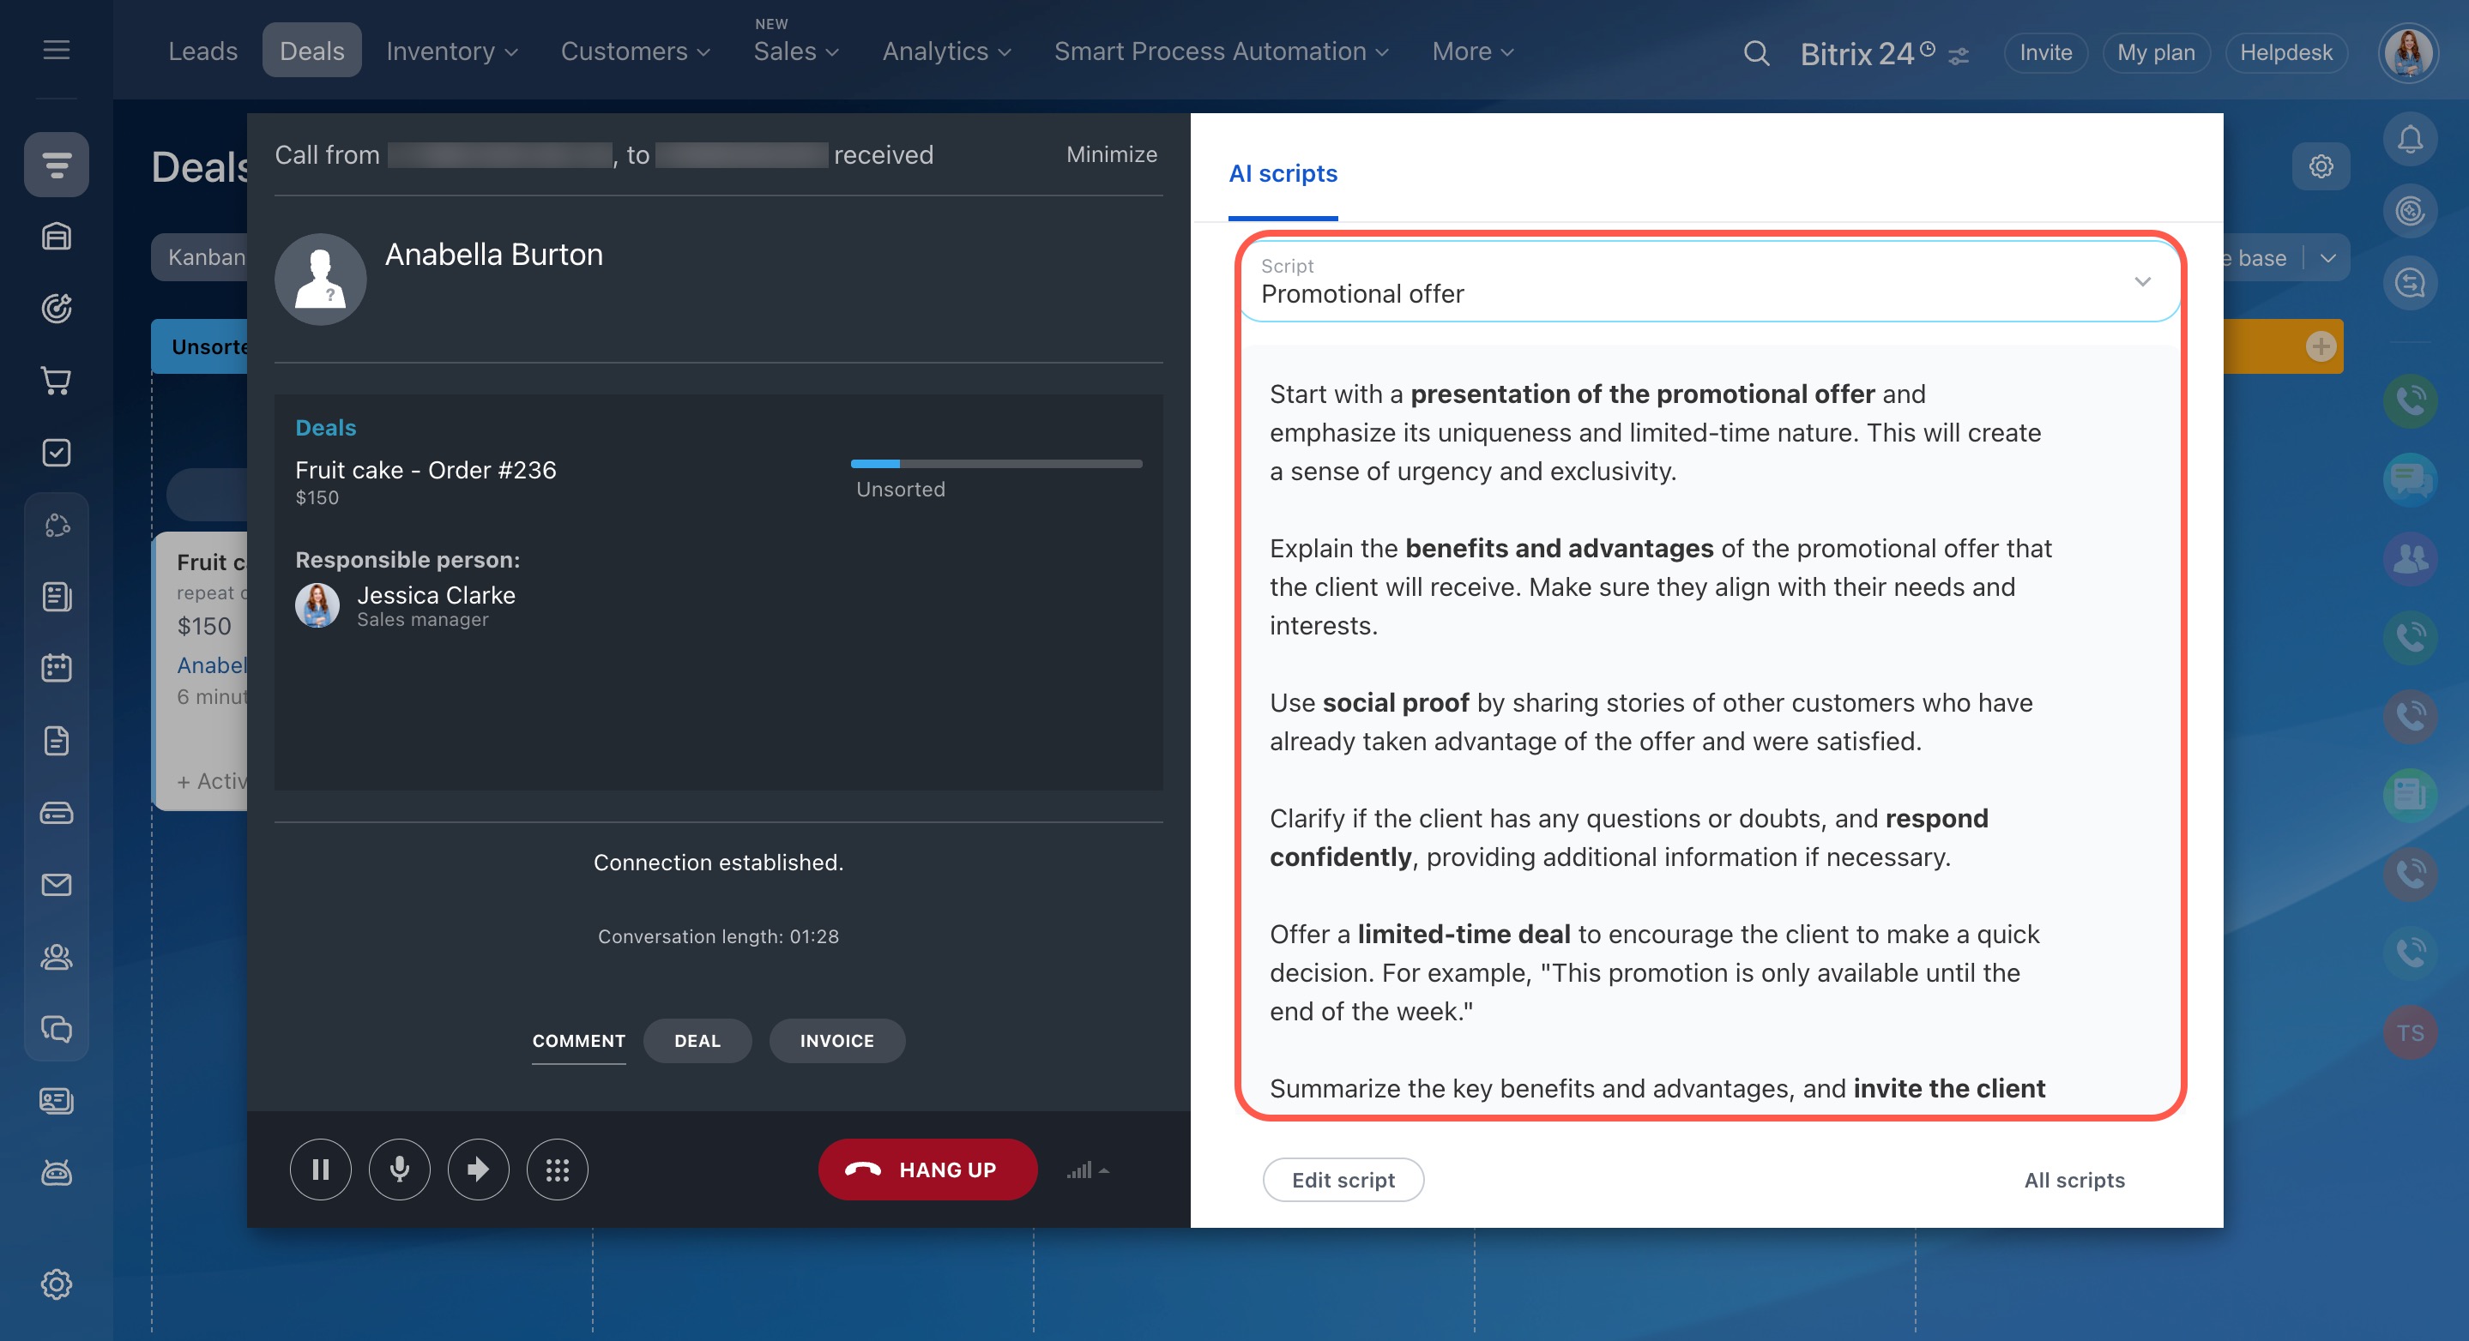Viewport: 2469px width, 1341px height.
Task: Toggle the hamburger menu in the left sidebar
Action: (x=57, y=50)
